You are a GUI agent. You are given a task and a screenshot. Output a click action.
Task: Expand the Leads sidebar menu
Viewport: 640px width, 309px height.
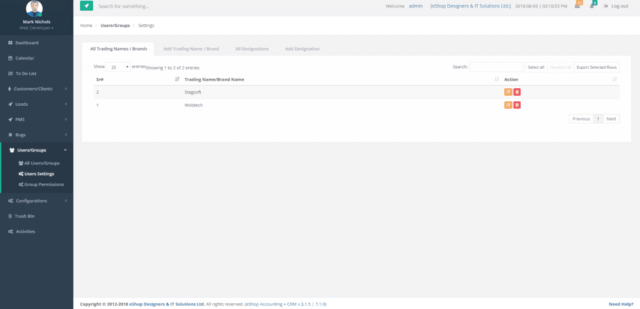click(36, 104)
